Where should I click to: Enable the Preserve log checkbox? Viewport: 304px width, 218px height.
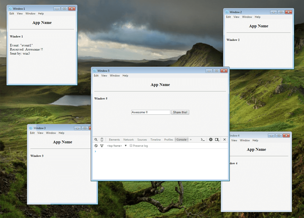pyautogui.click(x=131, y=146)
